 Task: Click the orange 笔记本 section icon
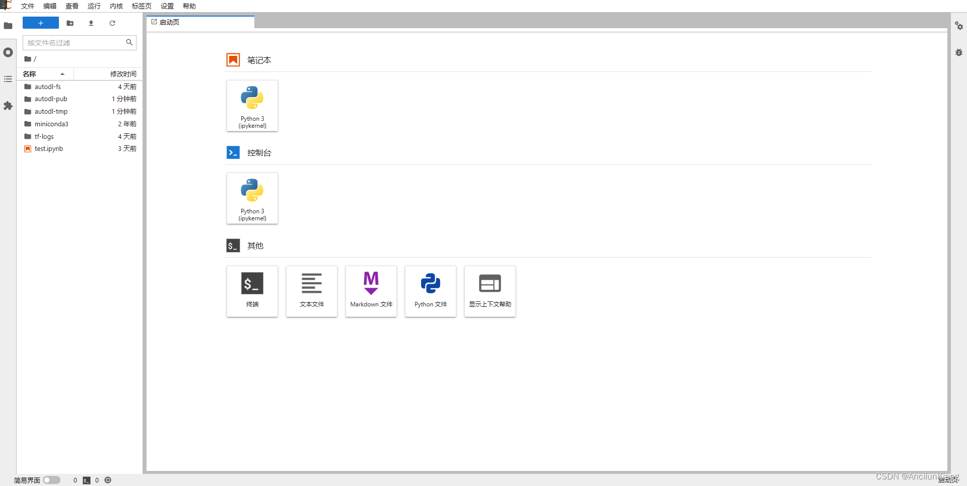(233, 60)
